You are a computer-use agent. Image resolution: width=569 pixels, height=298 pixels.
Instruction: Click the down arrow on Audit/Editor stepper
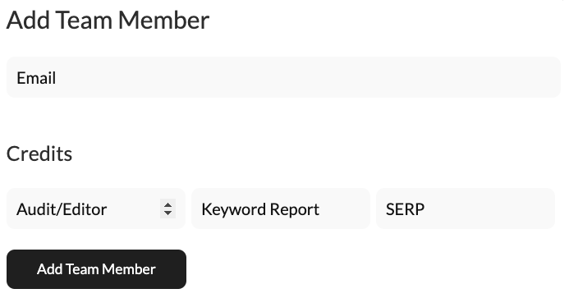pos(167,213)
